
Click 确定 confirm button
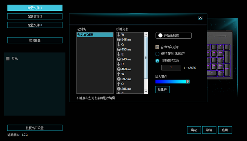[194, 130]
